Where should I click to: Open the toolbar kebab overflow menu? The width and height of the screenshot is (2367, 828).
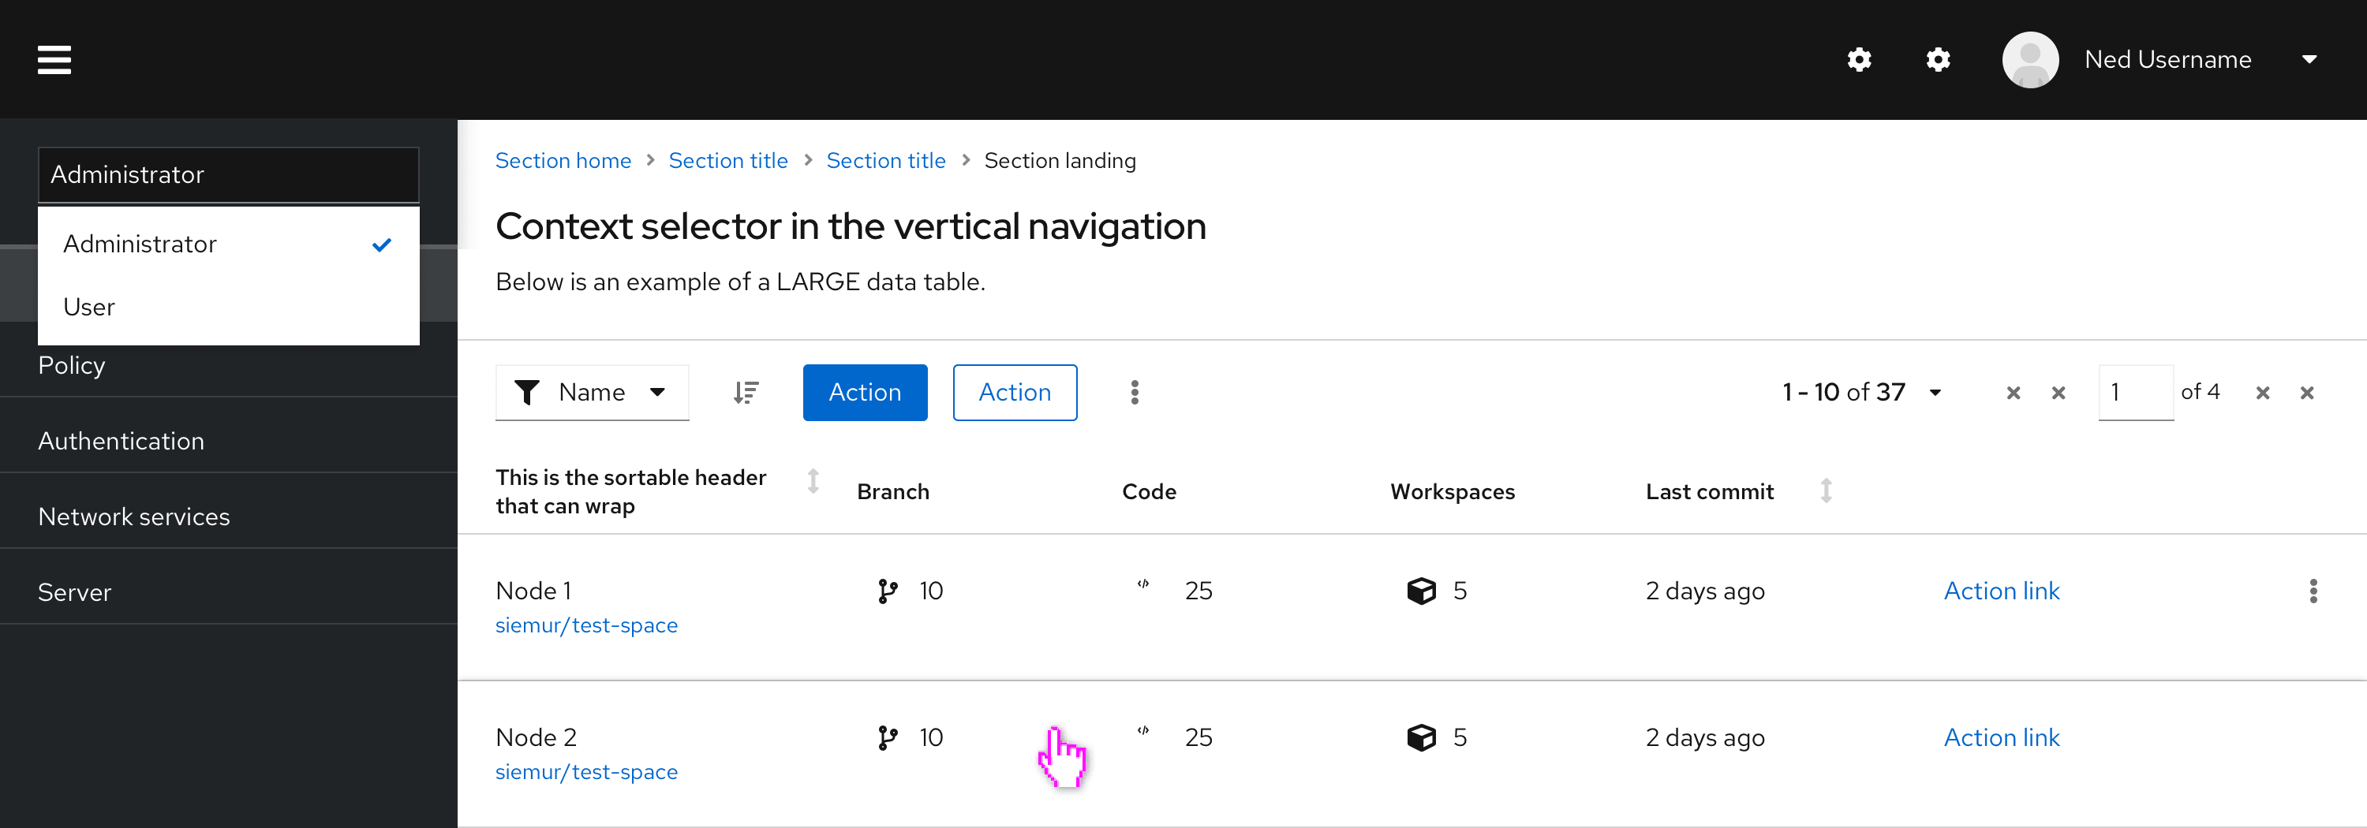pyautogui.click(x=1135, y=393)
